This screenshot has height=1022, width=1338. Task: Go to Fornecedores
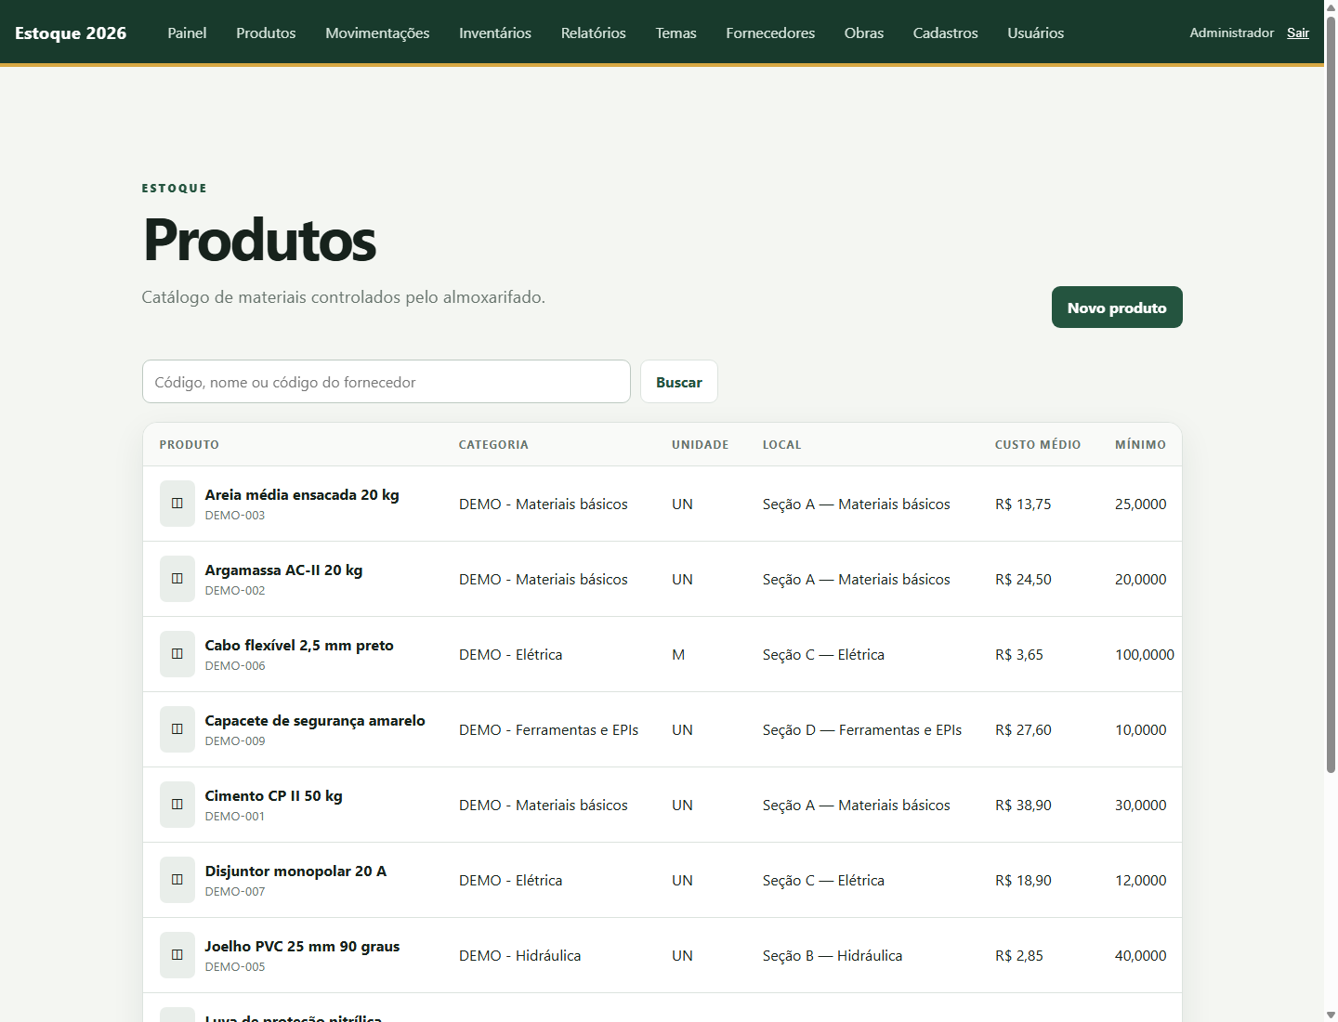(770, 33)
